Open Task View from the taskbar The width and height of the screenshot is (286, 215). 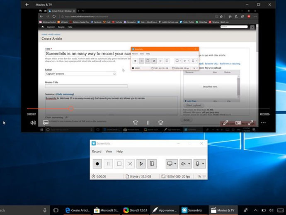pyautogui.click(x=56, y=210)
